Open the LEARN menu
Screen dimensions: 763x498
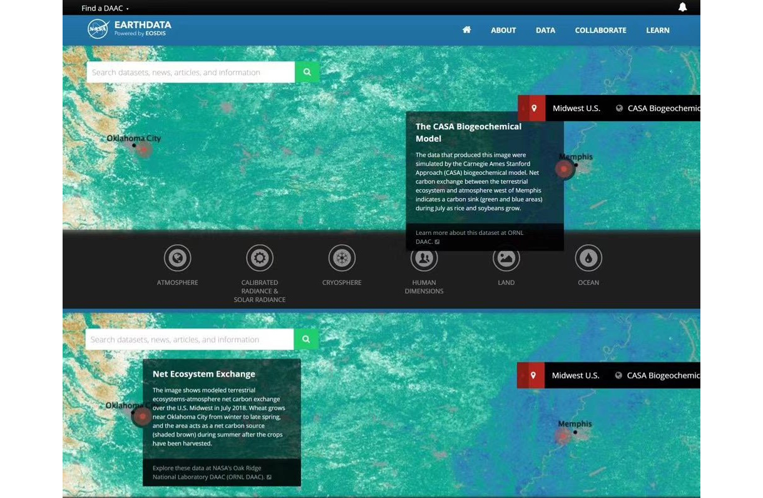(x=658, y=30)
